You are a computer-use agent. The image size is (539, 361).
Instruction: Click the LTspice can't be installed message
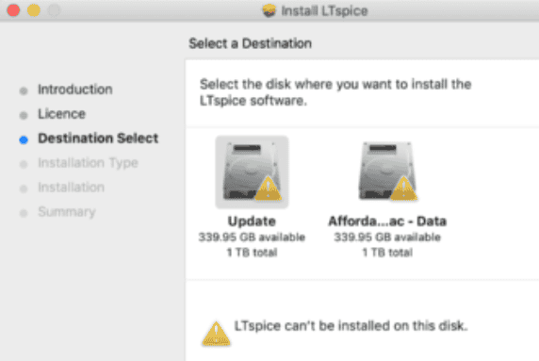pos(351,325)
